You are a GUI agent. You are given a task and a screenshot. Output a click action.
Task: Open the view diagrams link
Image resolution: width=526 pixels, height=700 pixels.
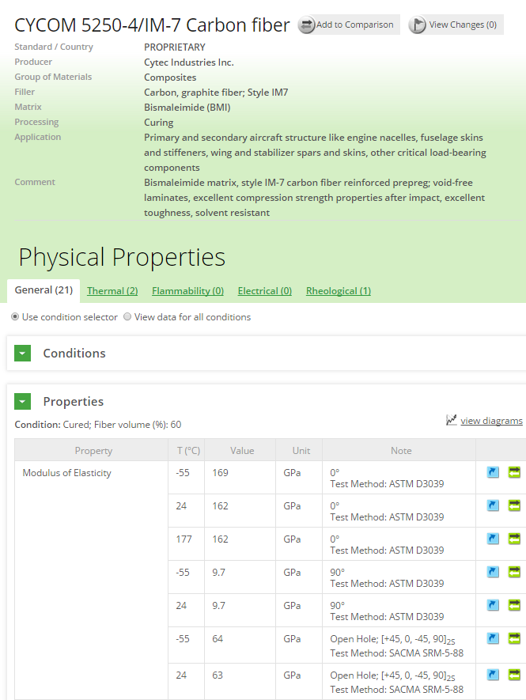point(492,421)
